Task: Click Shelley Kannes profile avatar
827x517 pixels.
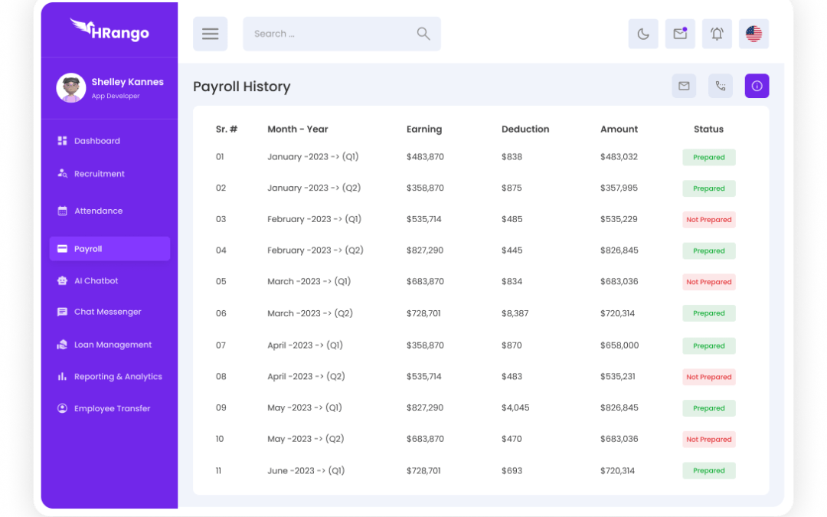Action: point(70,88)
